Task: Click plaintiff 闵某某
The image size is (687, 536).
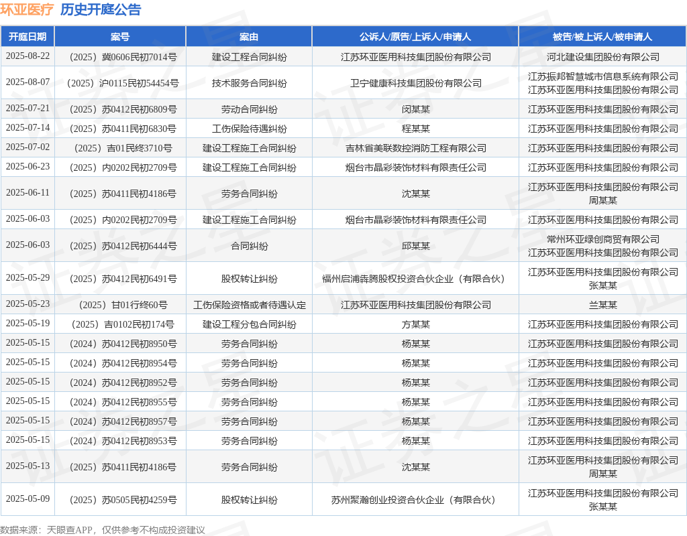Action: [416, 109]
